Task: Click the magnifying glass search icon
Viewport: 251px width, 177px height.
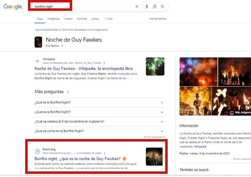Action: (162, 7)
